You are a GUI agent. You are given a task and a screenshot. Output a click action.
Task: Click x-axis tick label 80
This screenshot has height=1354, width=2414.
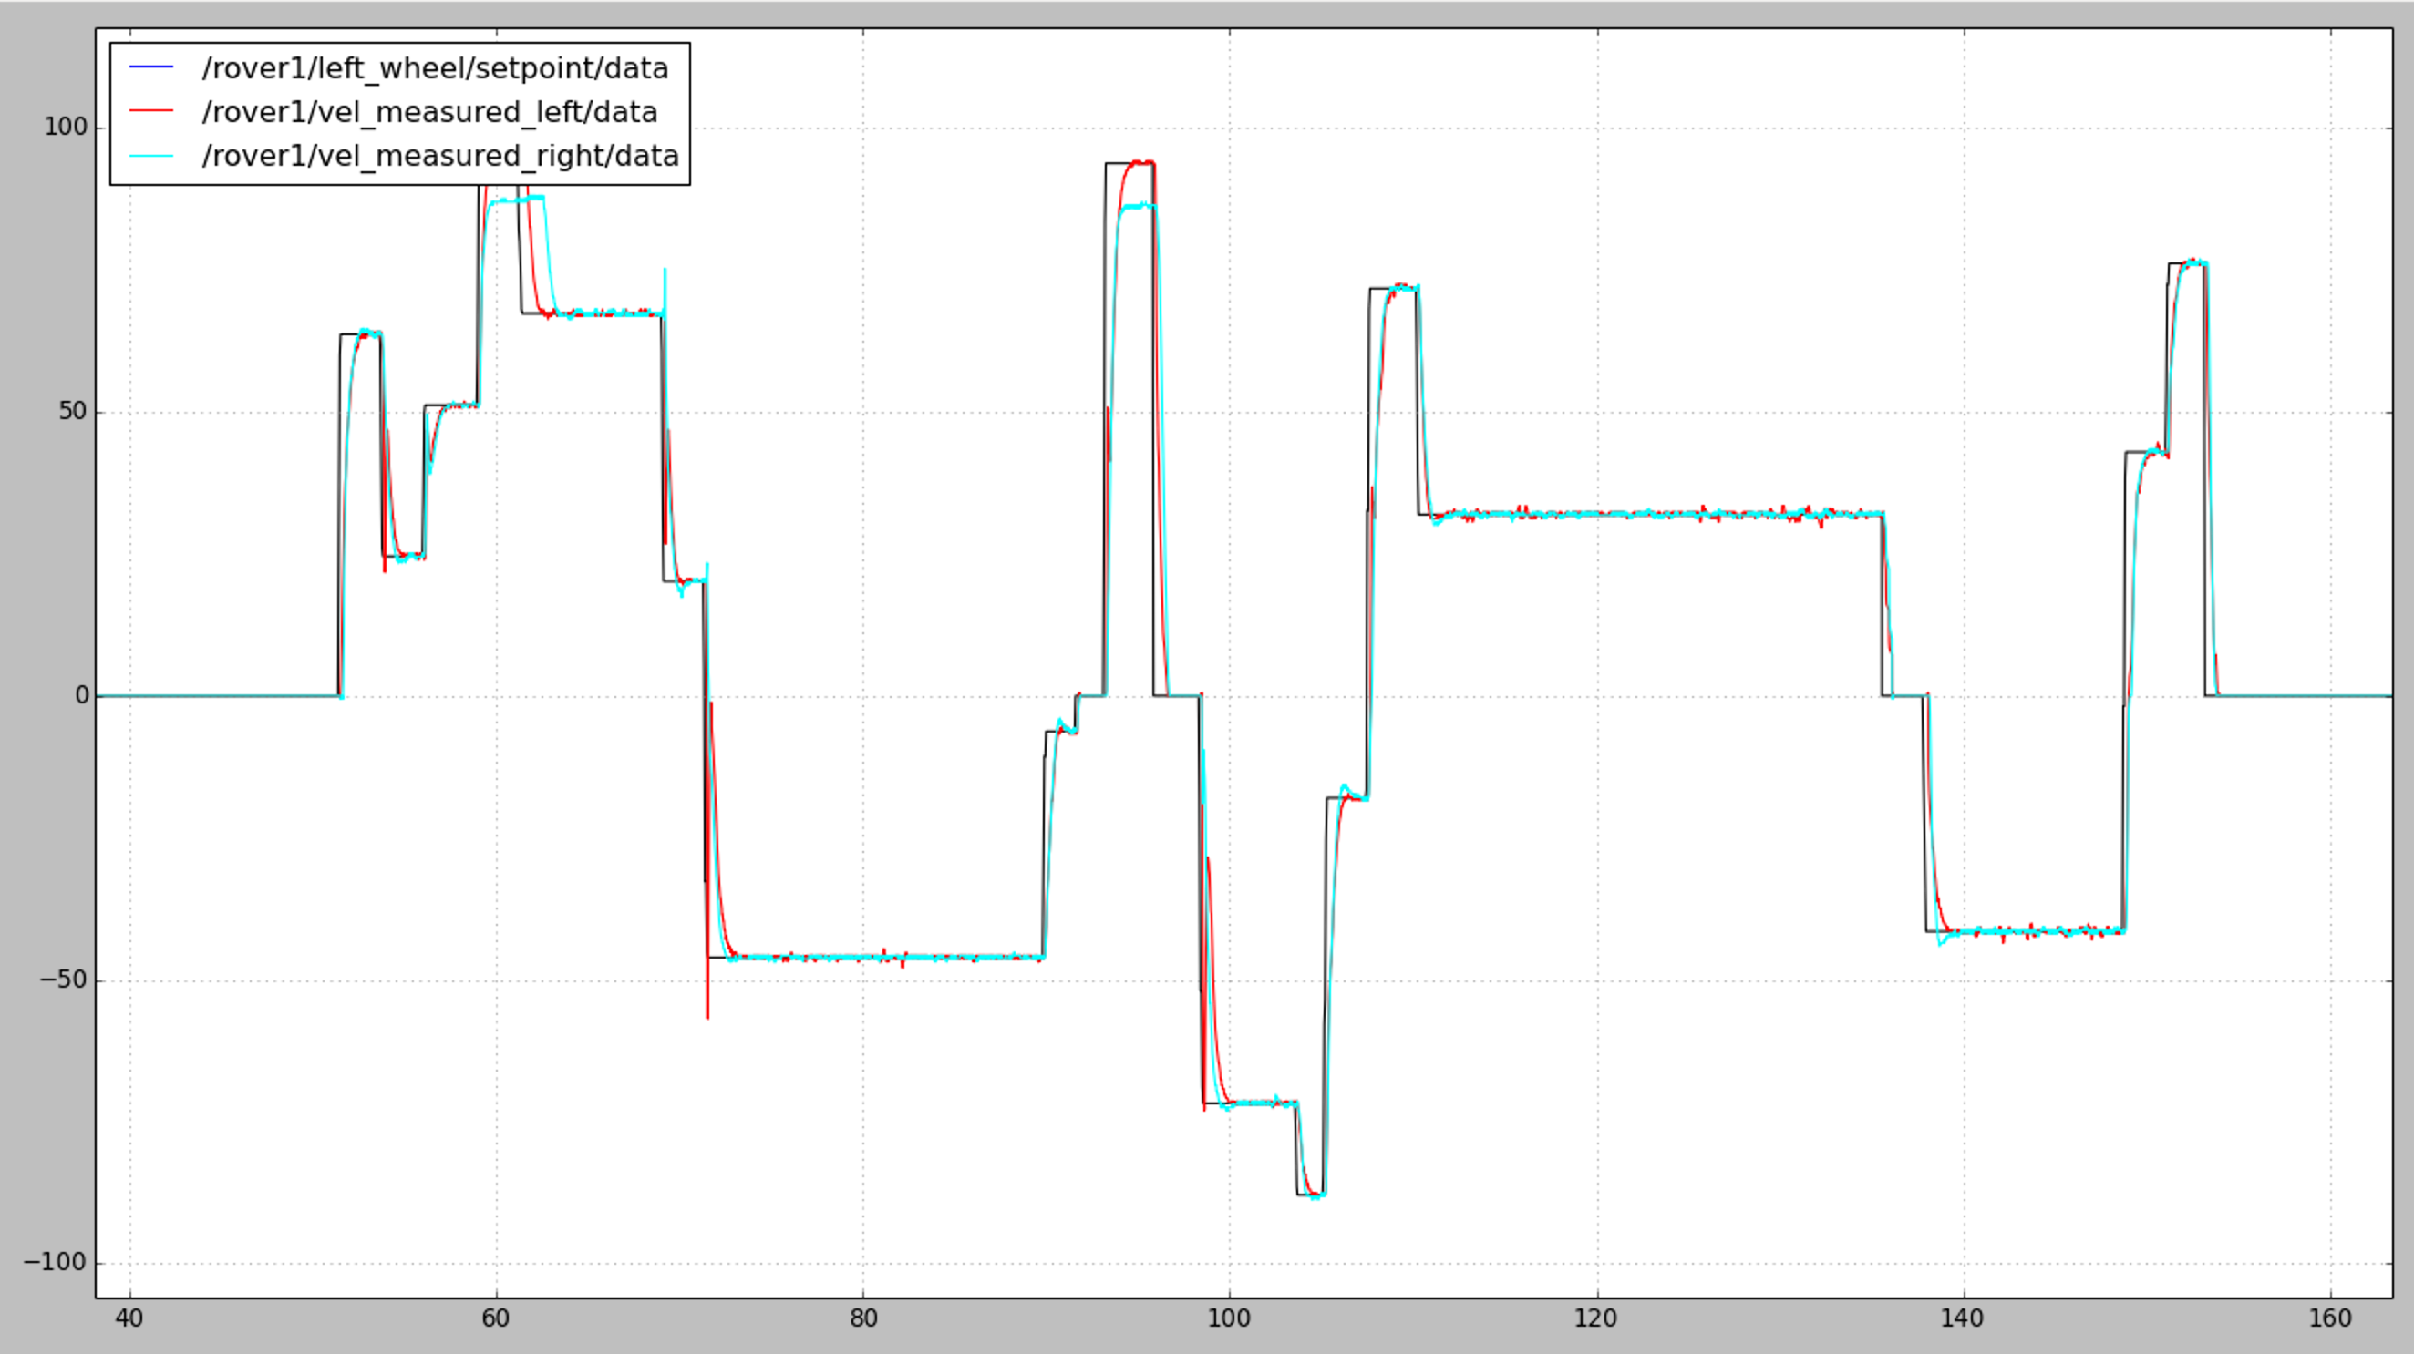(x=863, y=1318)
